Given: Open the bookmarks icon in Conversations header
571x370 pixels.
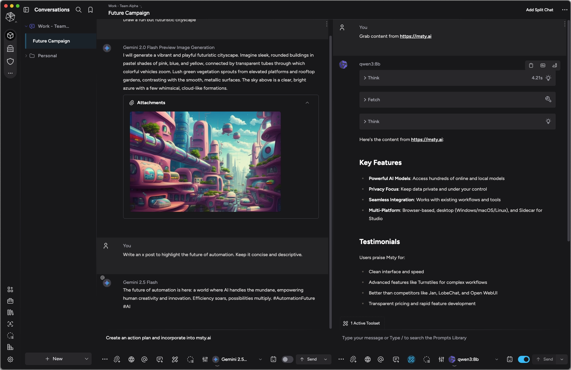Looking at the screenshot, I should (x=90, y=10).
